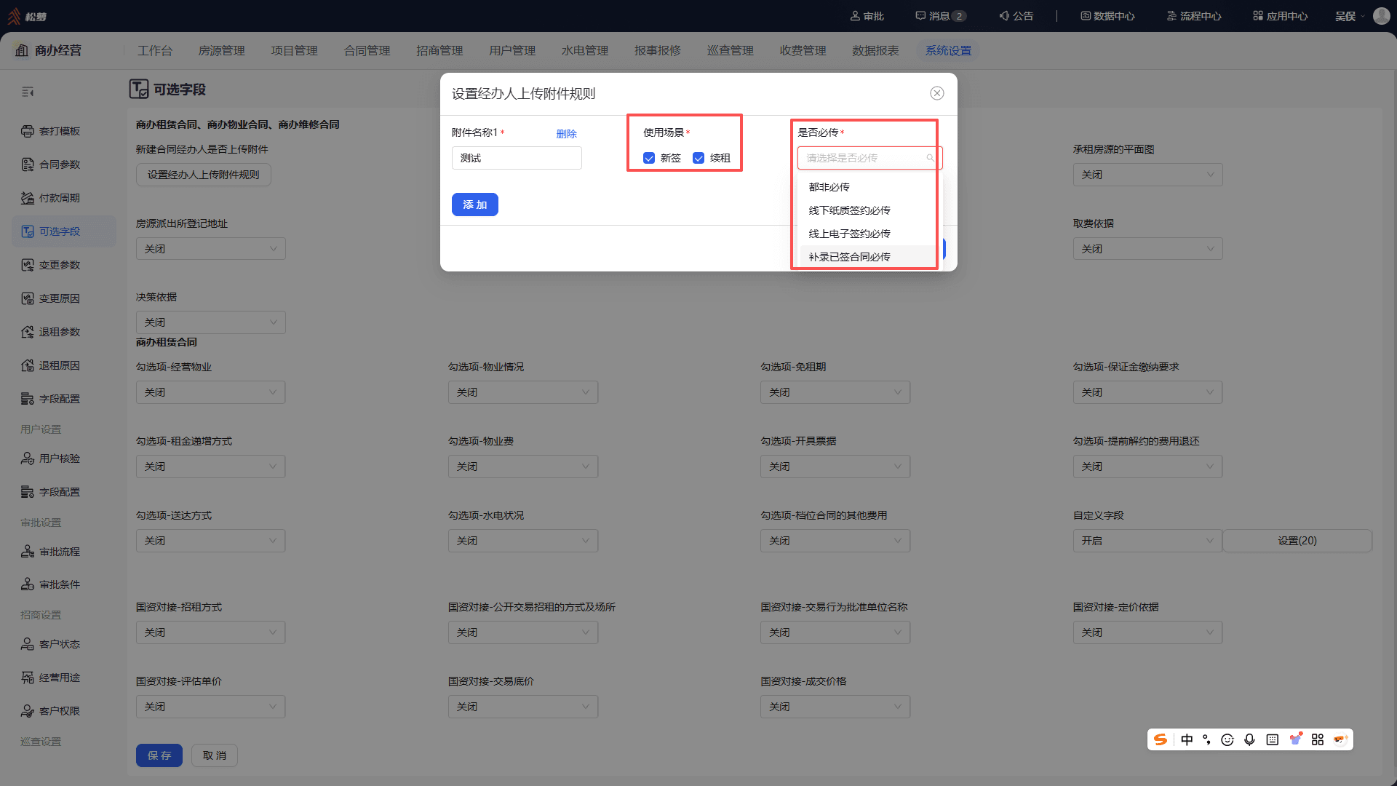Open 变更参数 sidebar icon
Image resolution: width=1397 pixels, height=786 pixels.
coord(28,265)
